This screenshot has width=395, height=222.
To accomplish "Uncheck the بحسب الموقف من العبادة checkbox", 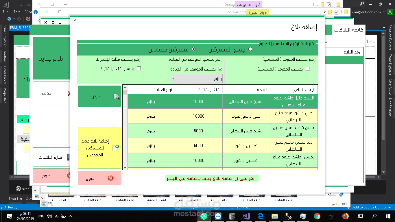I will tap(220, 69).
